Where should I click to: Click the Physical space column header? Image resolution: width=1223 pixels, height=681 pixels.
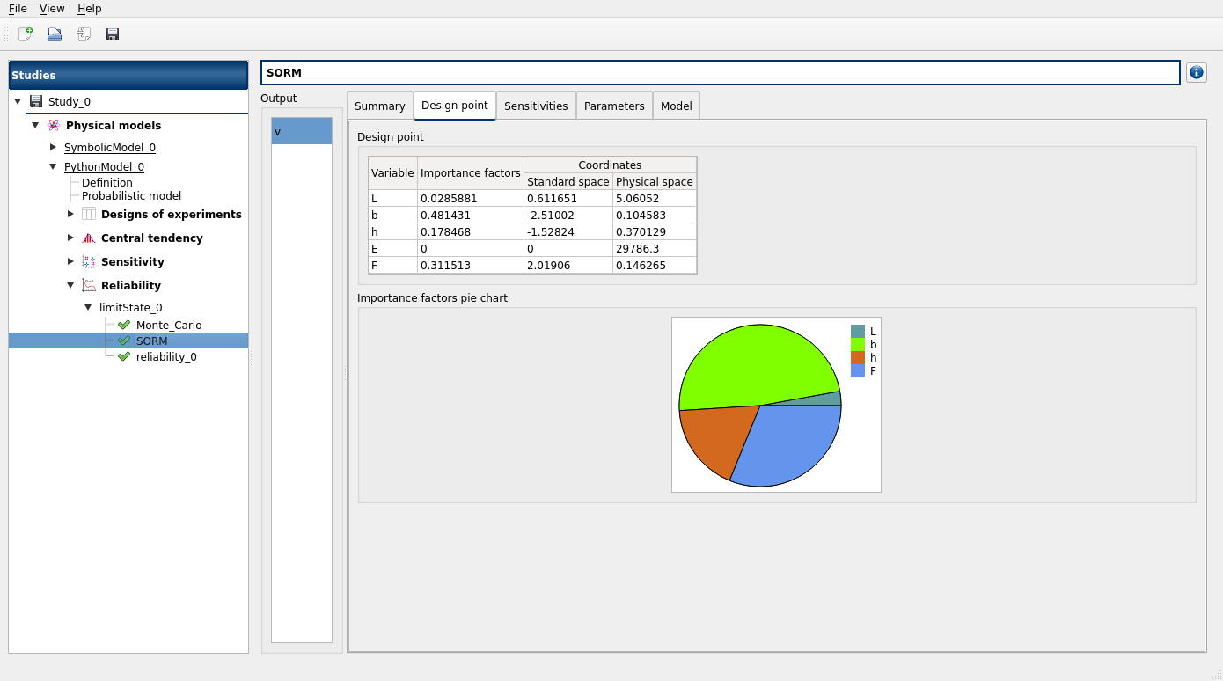click(655, 181)
